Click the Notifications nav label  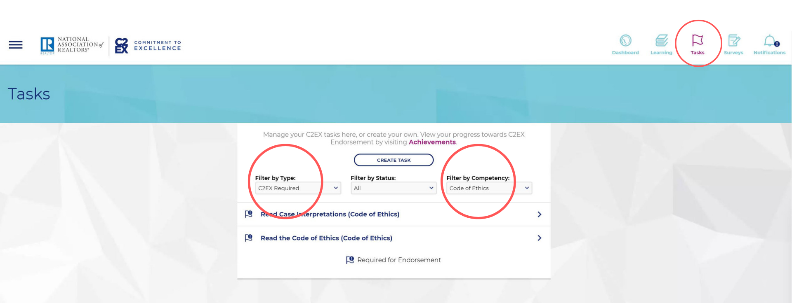(x=770, y=53)
